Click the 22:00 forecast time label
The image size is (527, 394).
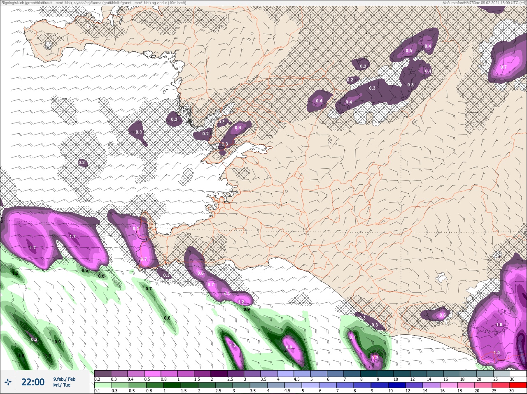pos(33,382)
